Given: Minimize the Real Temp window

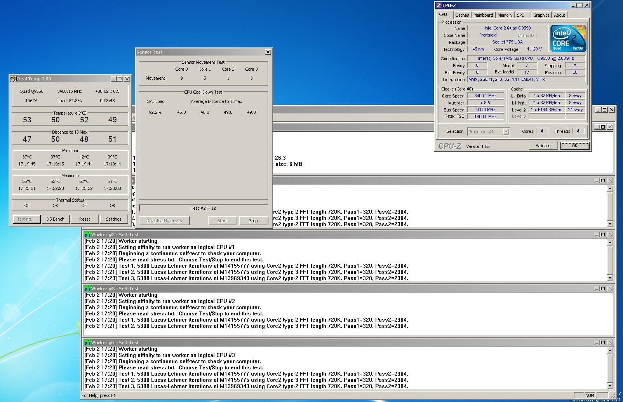Looking at the screenshot, I should point(114,79).
